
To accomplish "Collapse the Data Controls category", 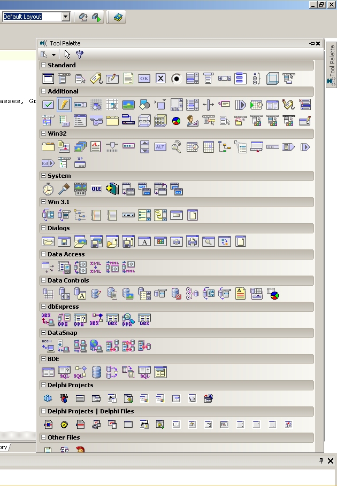I will pyautogui.click(x=43, y=280).
